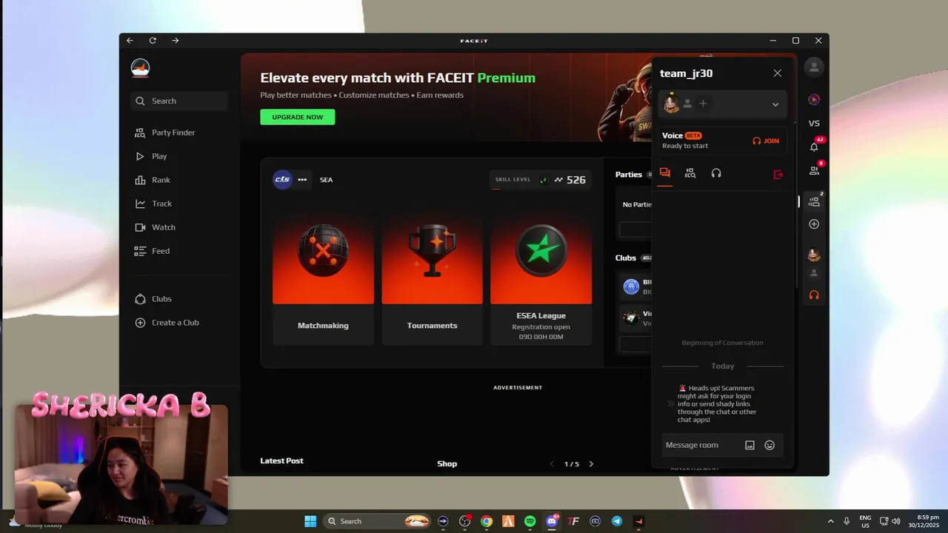Open the play badge icon in right rail
948x533 pixels.
[x=814, y=99]
